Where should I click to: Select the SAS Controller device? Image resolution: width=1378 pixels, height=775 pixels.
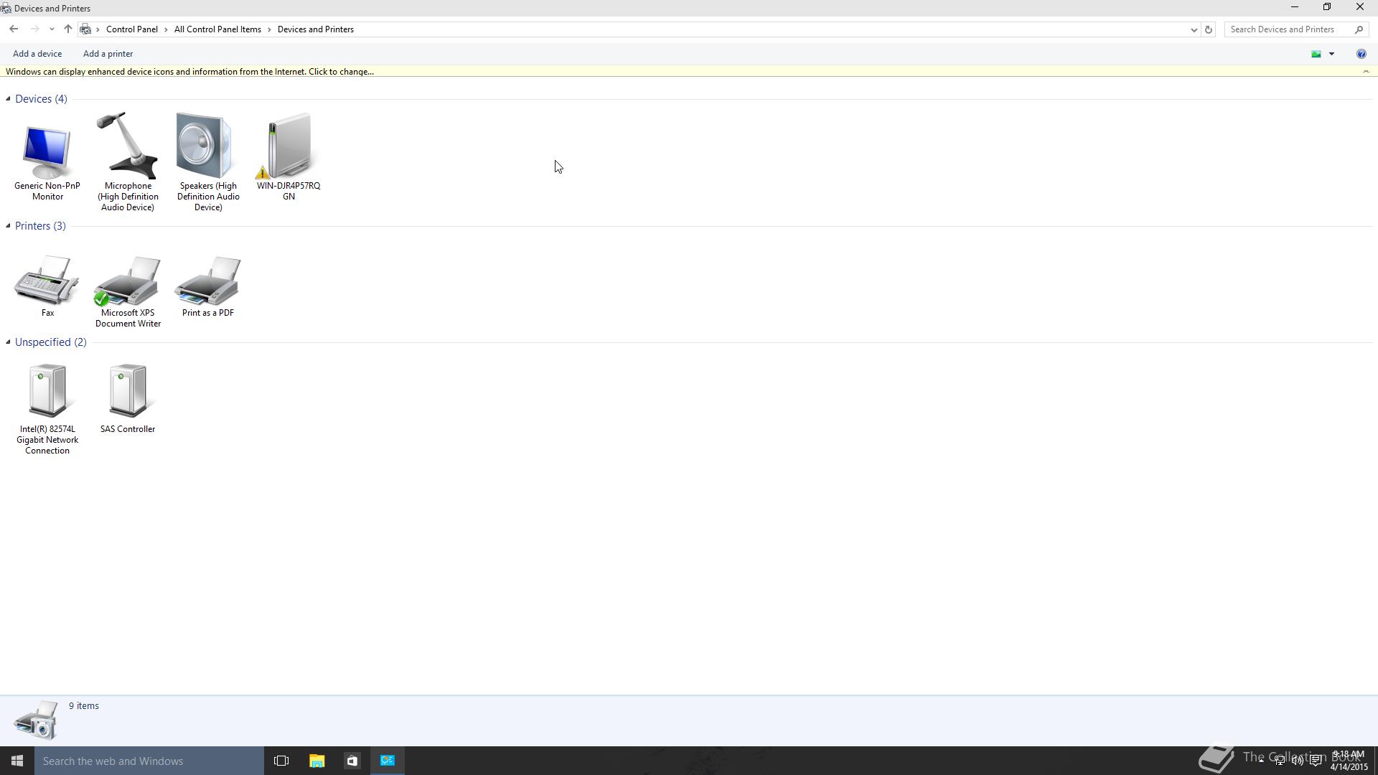point(128,399)
